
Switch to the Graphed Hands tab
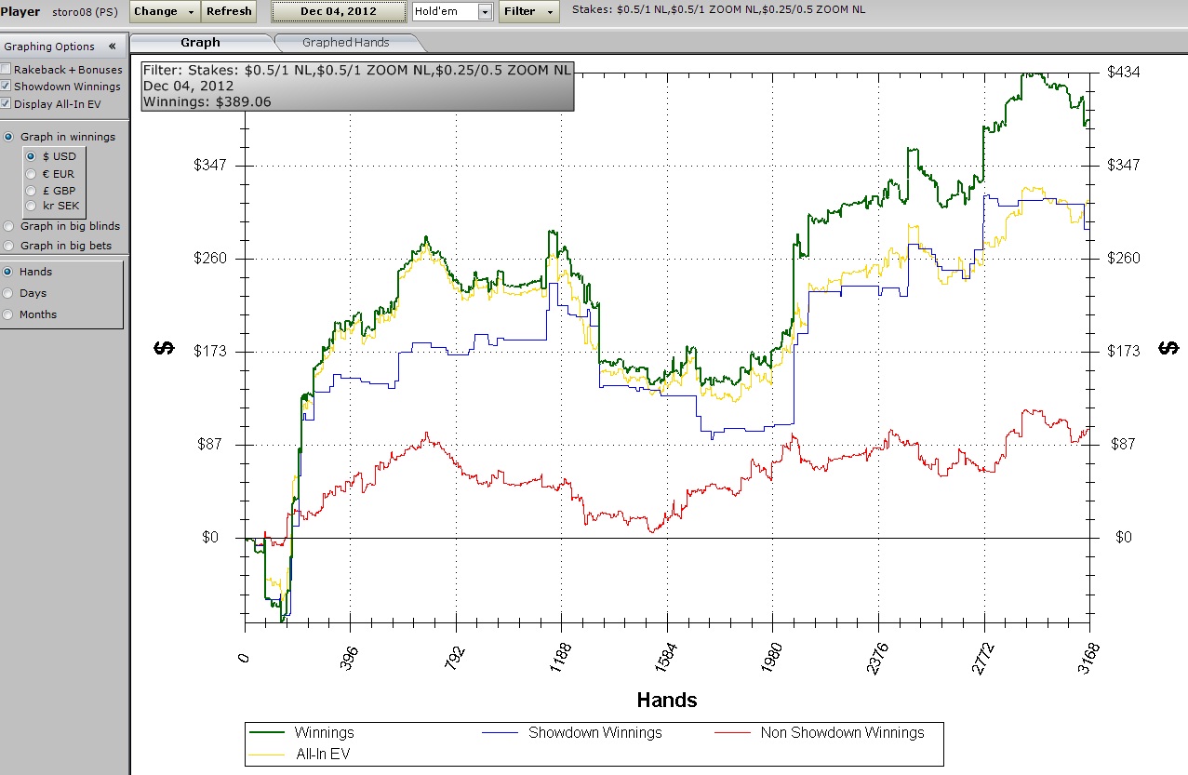346,42
